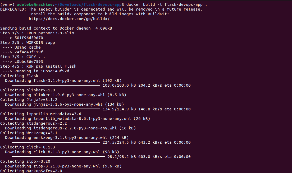The width and height of the screenshot is (292, 173).
Task: Click the Running in 18b9d148f92d text
Action: [x=42, y=71]
